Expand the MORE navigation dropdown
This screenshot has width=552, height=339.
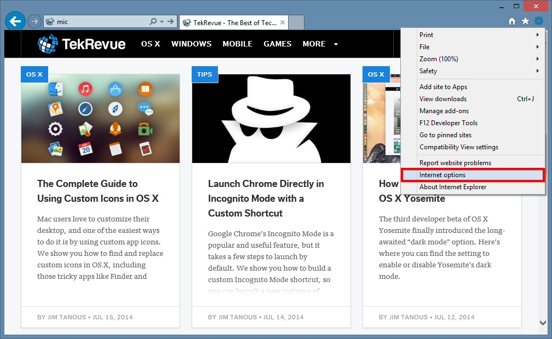tap(320, 44)
